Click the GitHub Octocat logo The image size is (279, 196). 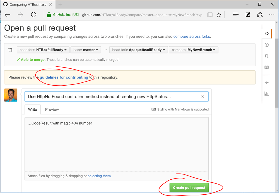tap(6, 4)
